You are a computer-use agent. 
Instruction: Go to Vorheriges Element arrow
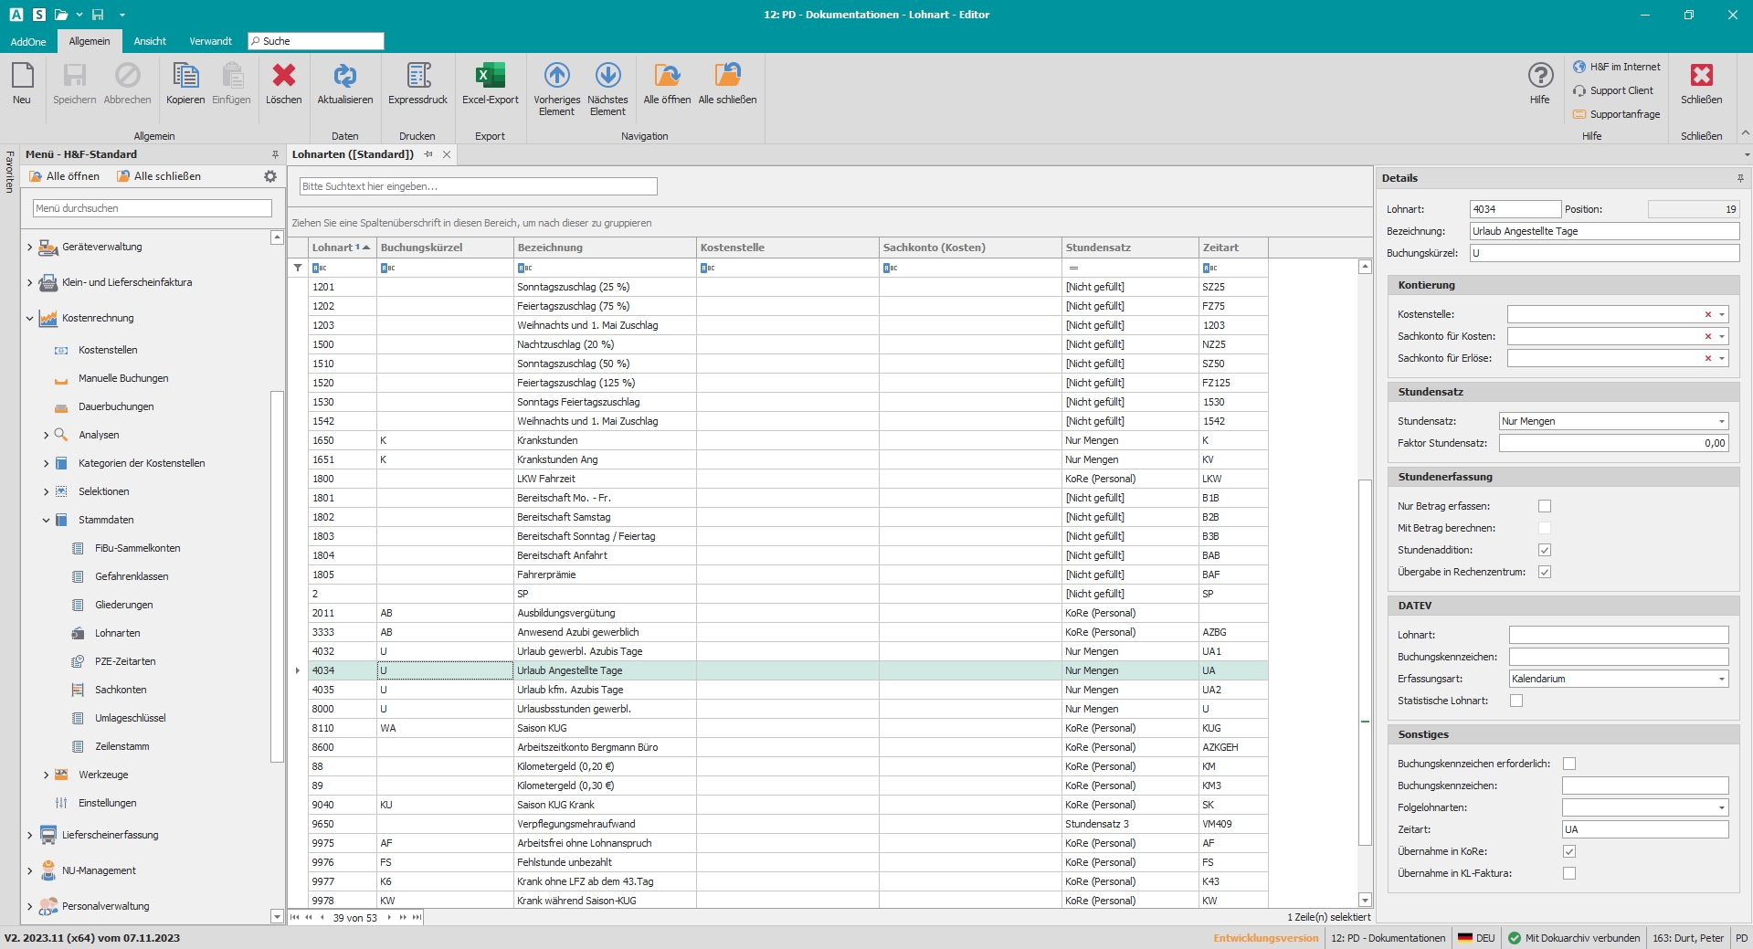556,77
